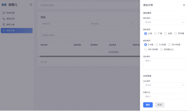This screenshot has width=189, height=111.
Task: Click the 在线对接 chat bubble icon
Action: pyautogui.click(x=4, y=13)
